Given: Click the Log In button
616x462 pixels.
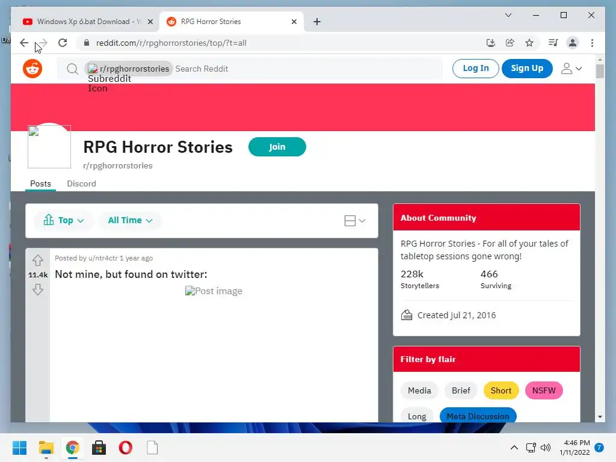Looking at the screenshot, I should (x=476, y=69).
